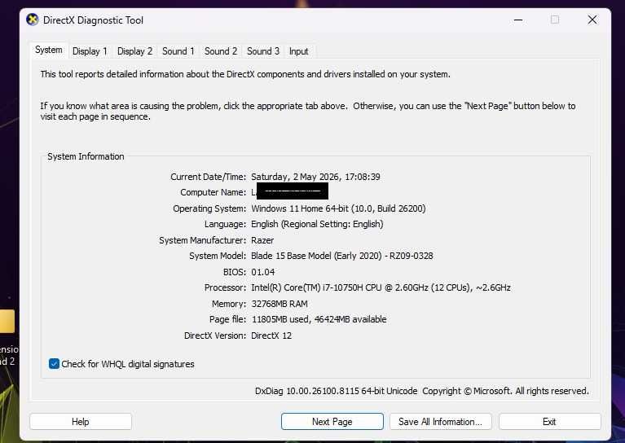Click the memory value '32768MB RAM'
The image size is (625, 443).
[279, 304]
